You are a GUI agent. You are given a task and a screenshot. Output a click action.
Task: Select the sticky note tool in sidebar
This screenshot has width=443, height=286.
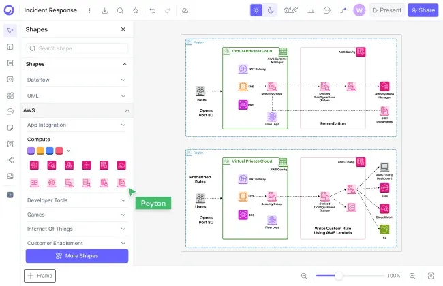pyautogui.click(x=10, y=127)
